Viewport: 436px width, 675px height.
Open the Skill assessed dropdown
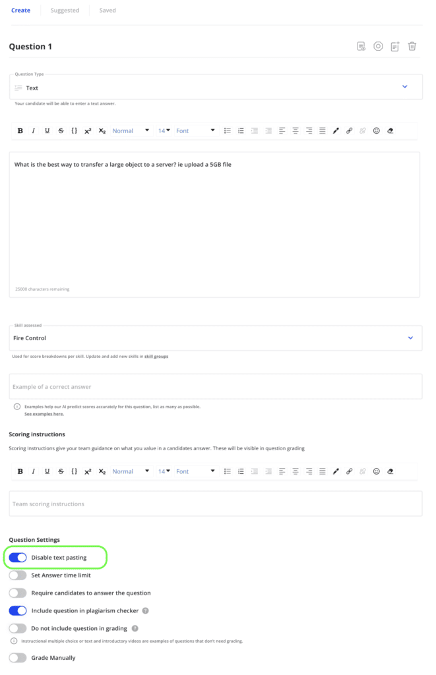point(216,338)
